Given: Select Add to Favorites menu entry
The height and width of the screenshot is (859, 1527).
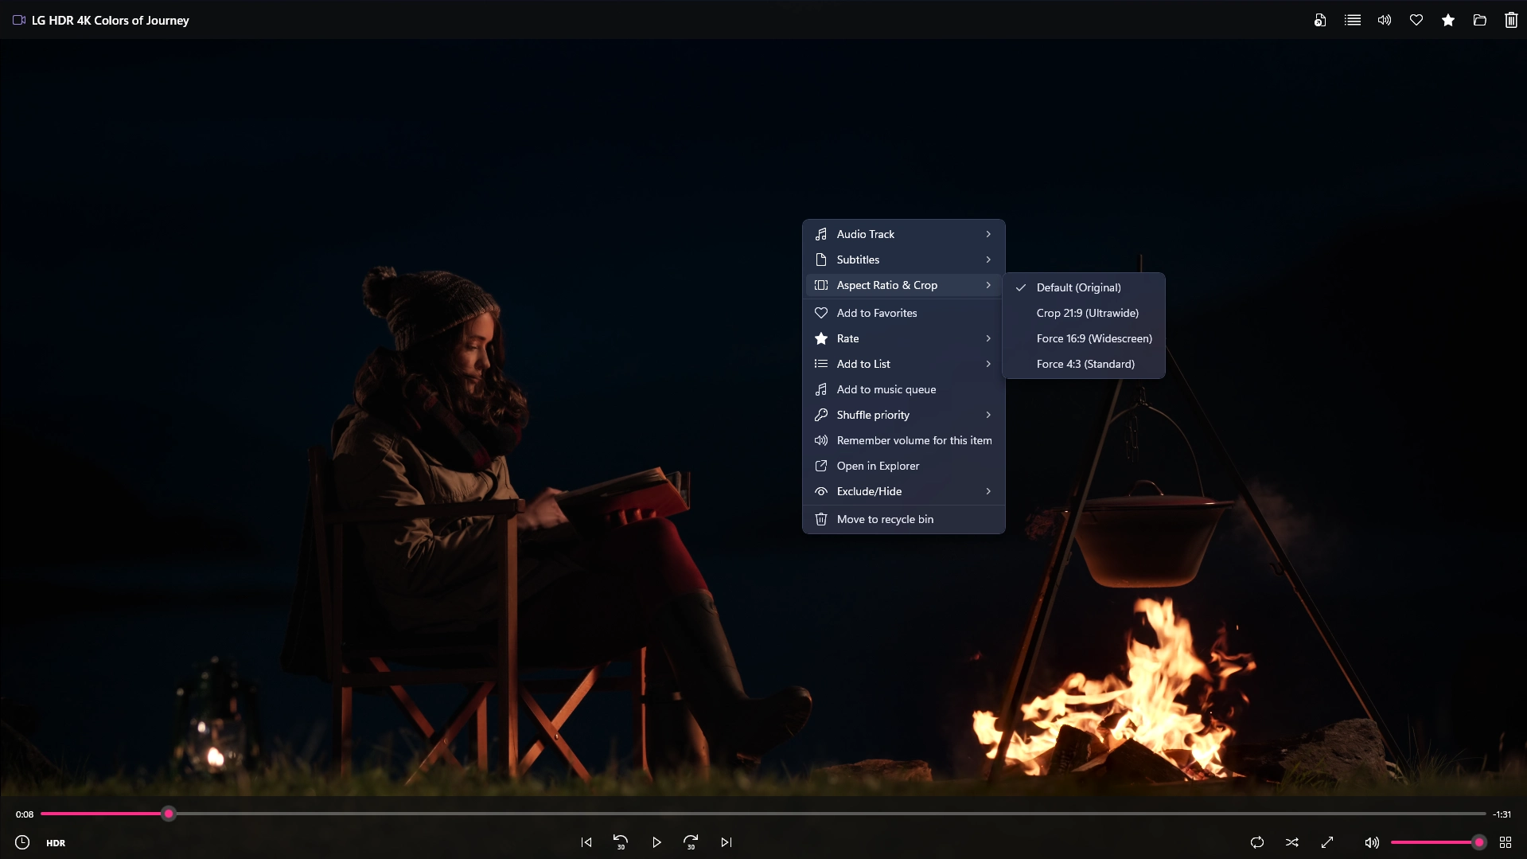Looking at the screenshot, I should [x=903, y=313].
